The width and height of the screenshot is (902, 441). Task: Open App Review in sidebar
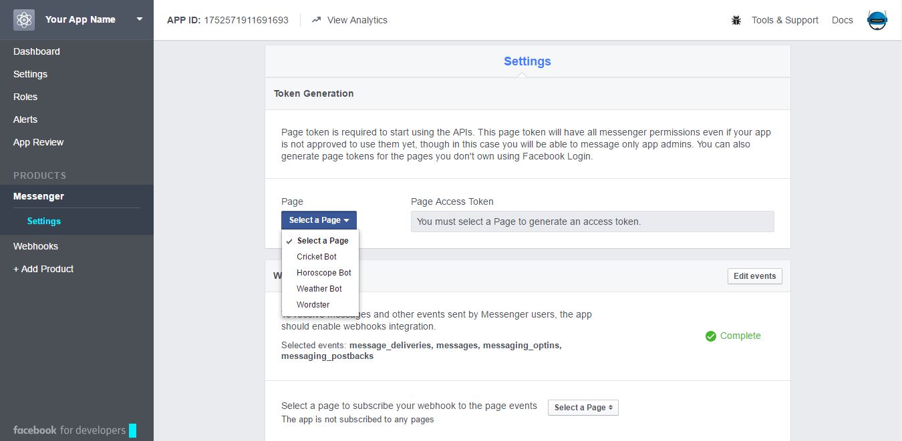[x=39, y=142]
